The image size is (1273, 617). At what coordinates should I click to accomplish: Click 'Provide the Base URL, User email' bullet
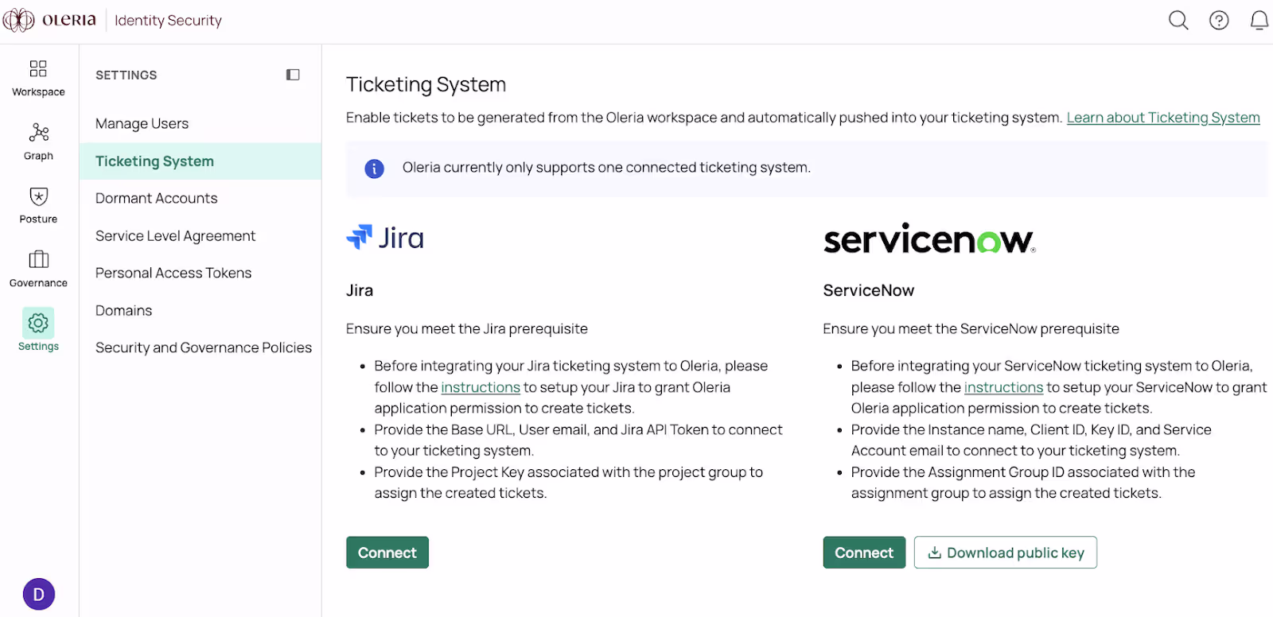click(578, 440)
